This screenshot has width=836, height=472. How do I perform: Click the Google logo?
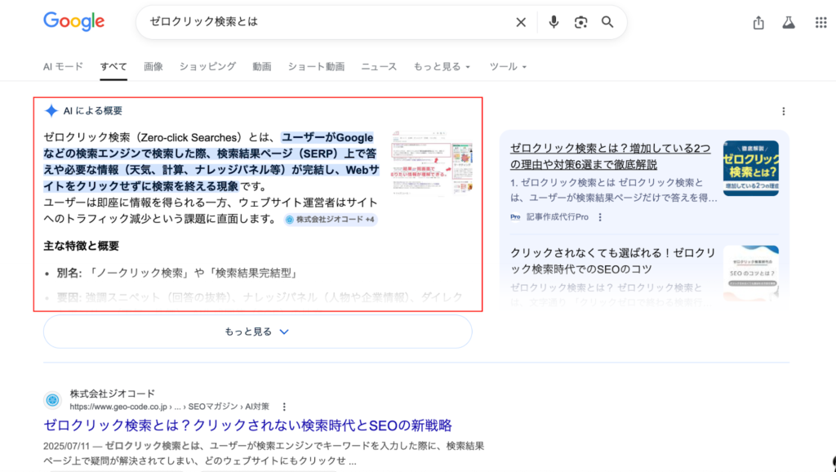(73, 22)
